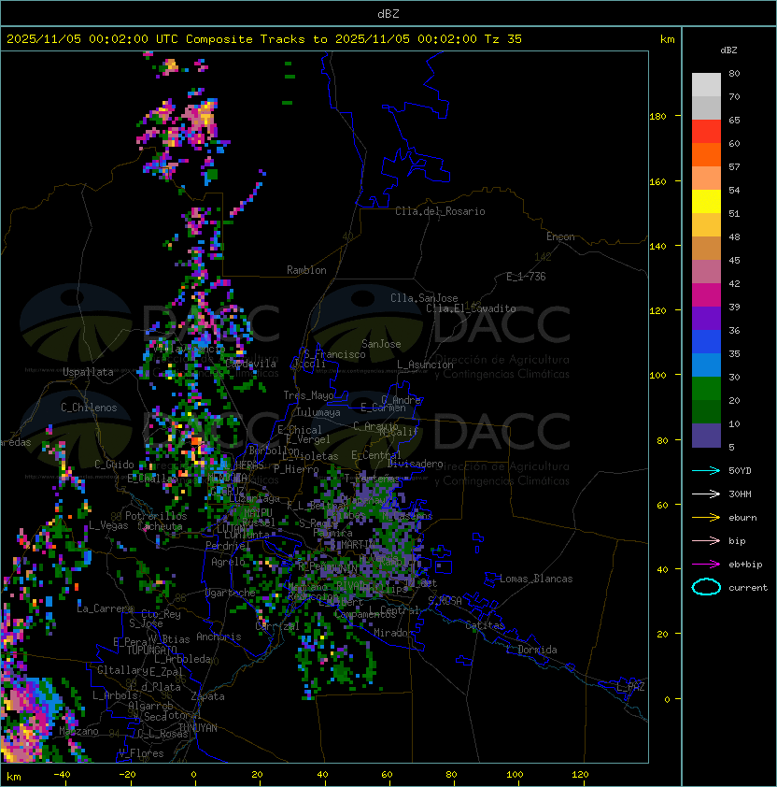Pick the slate purple swatch above 5 dBZ
777x787 pixels.
tap(706, 436)
